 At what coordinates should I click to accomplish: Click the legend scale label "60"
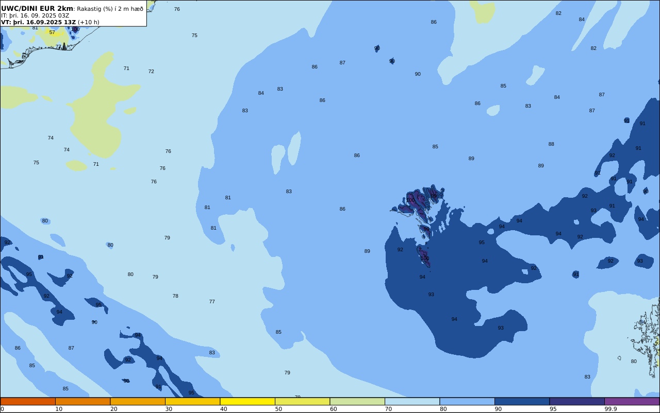pyautogui.click(x=333, y=409)
